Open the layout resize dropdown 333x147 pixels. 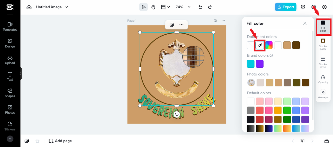165,7
